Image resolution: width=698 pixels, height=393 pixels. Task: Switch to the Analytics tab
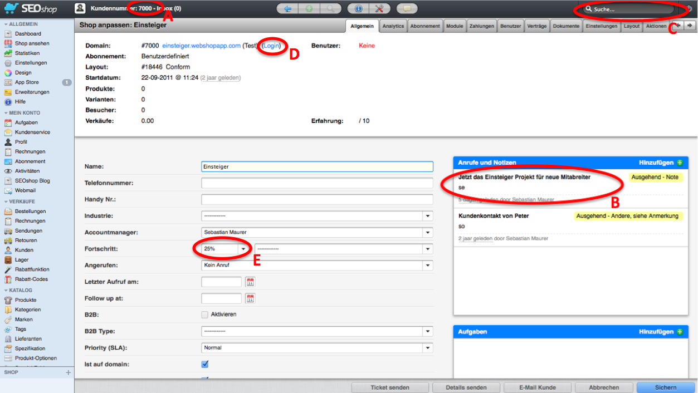pos(393,26)
